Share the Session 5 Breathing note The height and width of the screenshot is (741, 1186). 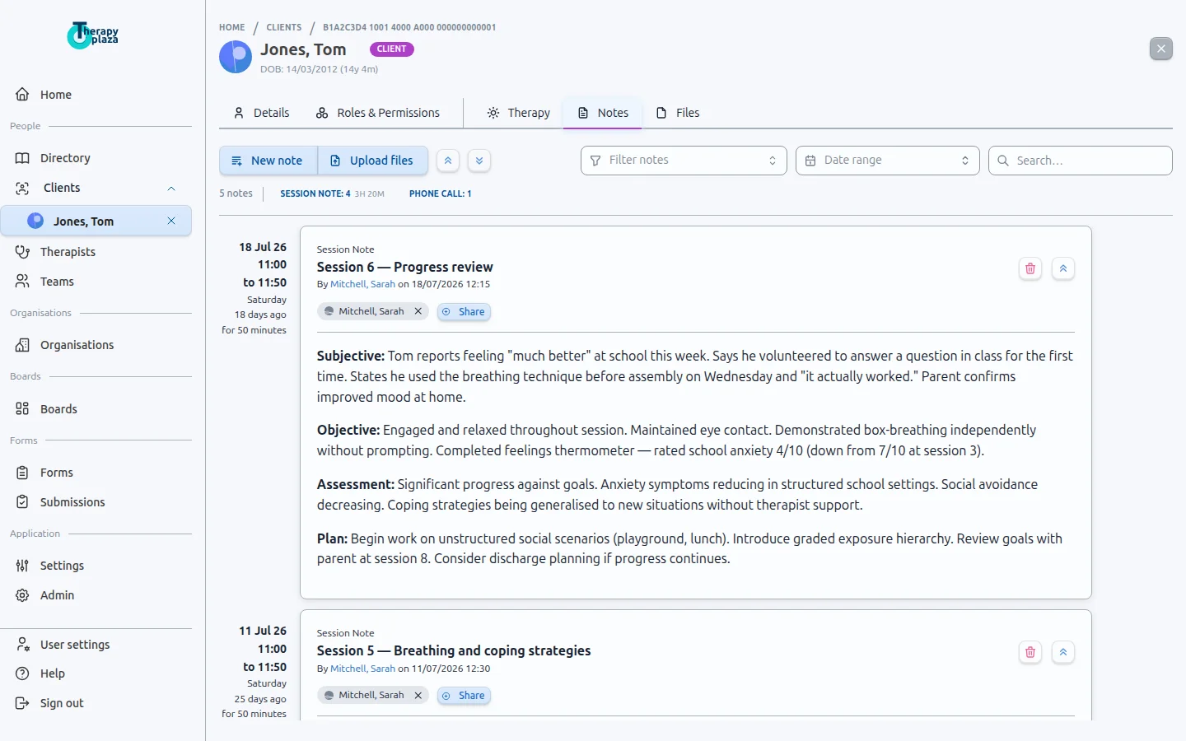(x=464, y=695)
